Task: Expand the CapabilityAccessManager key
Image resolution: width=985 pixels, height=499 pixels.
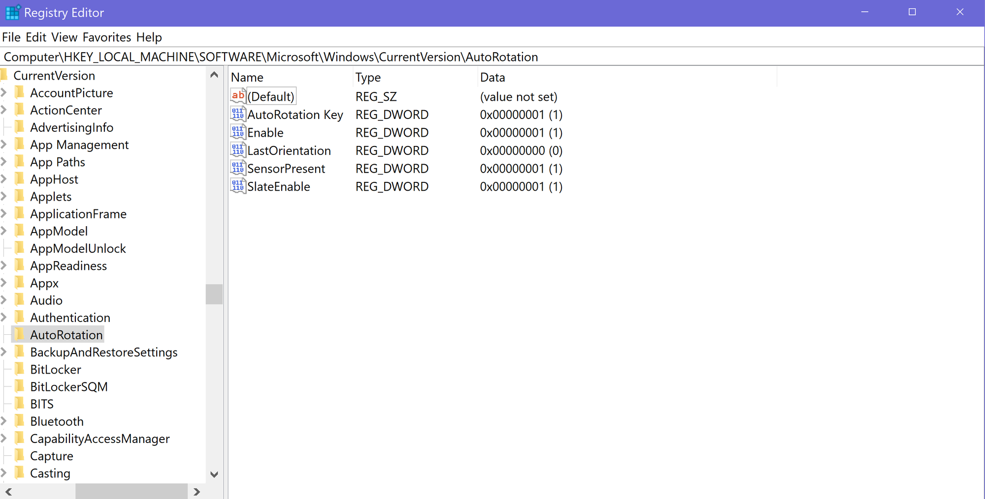Action: pyautogui.click(x=4, y=438)
